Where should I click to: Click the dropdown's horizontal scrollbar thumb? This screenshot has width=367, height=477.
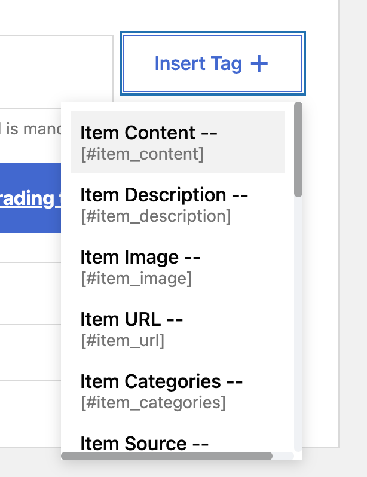pyautogui.click(x=167, y=456)
